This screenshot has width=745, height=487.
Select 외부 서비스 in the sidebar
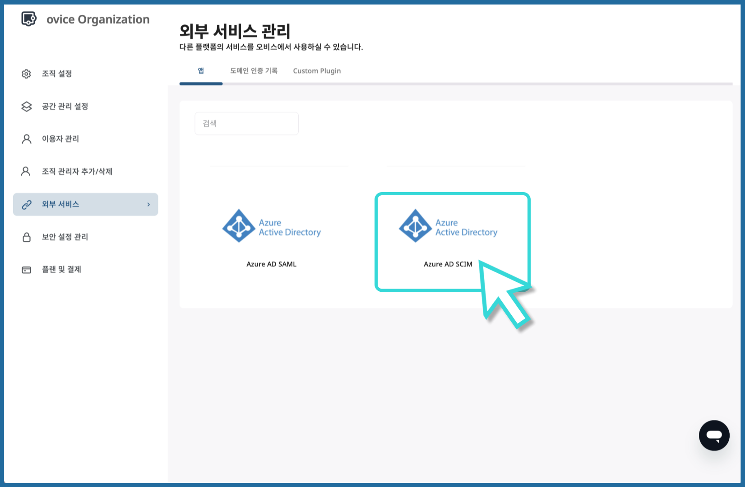pyautogui.click(x=85, y=205)
